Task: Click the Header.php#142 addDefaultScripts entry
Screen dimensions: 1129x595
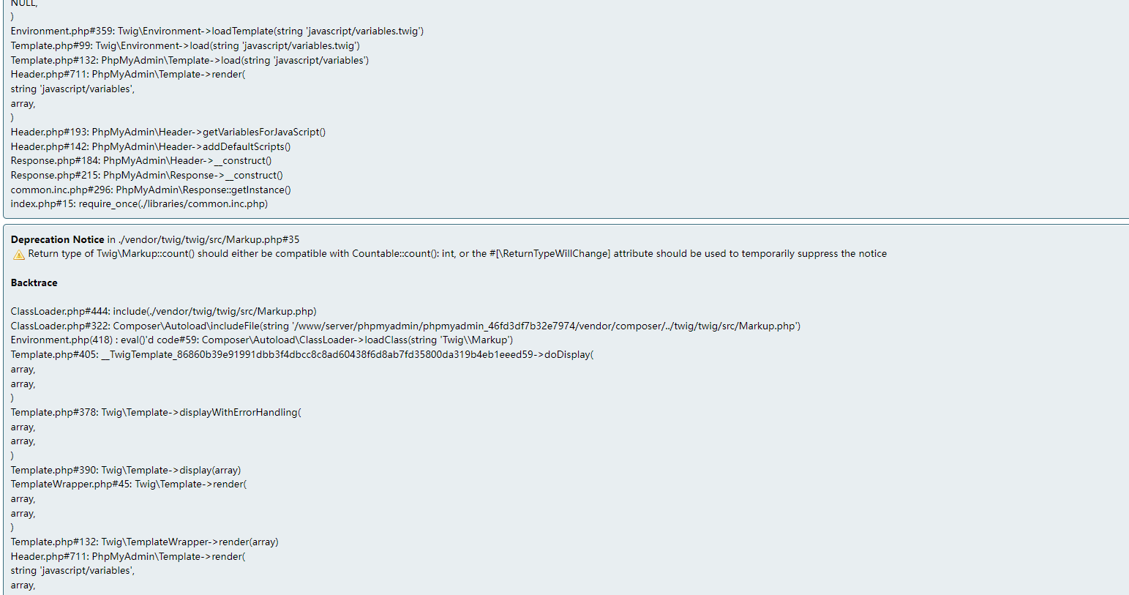Action: point(151,146)
